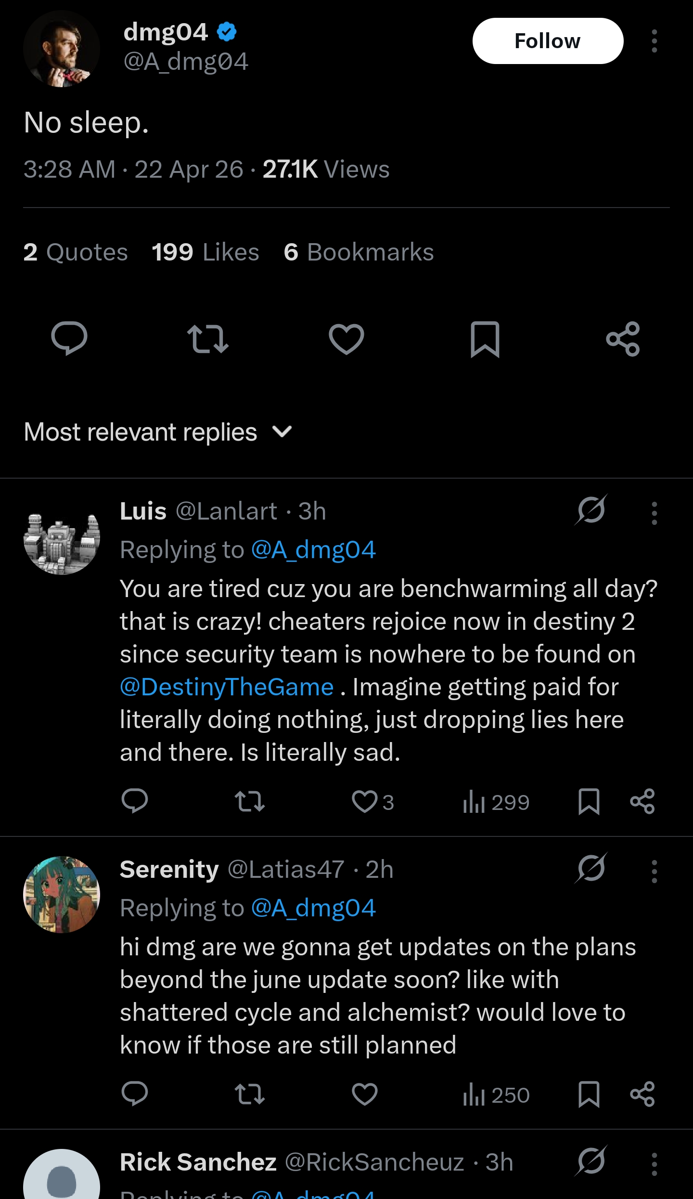This screenshot has width=693, height=1199.
Task: Like Luis's reply
Action: pos(365,802)
